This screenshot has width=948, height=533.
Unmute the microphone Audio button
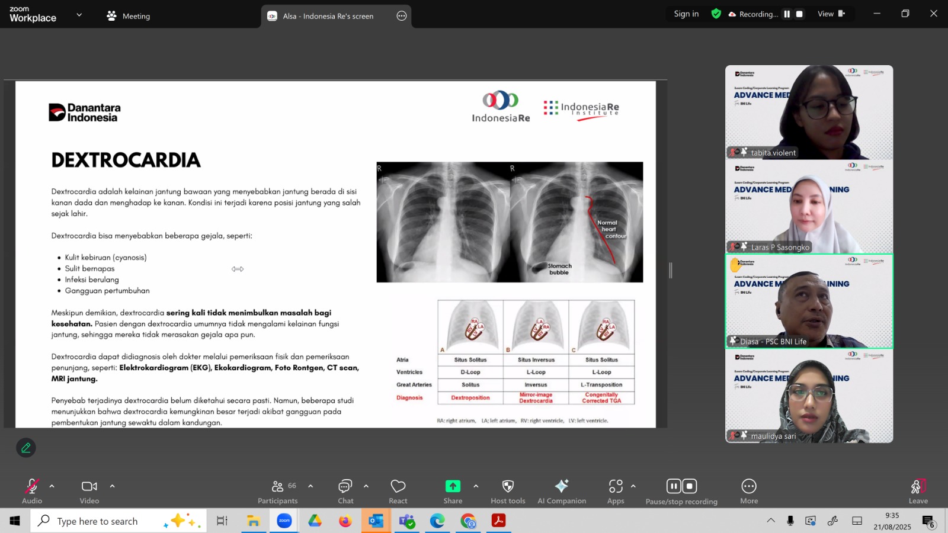pos(32,491)
